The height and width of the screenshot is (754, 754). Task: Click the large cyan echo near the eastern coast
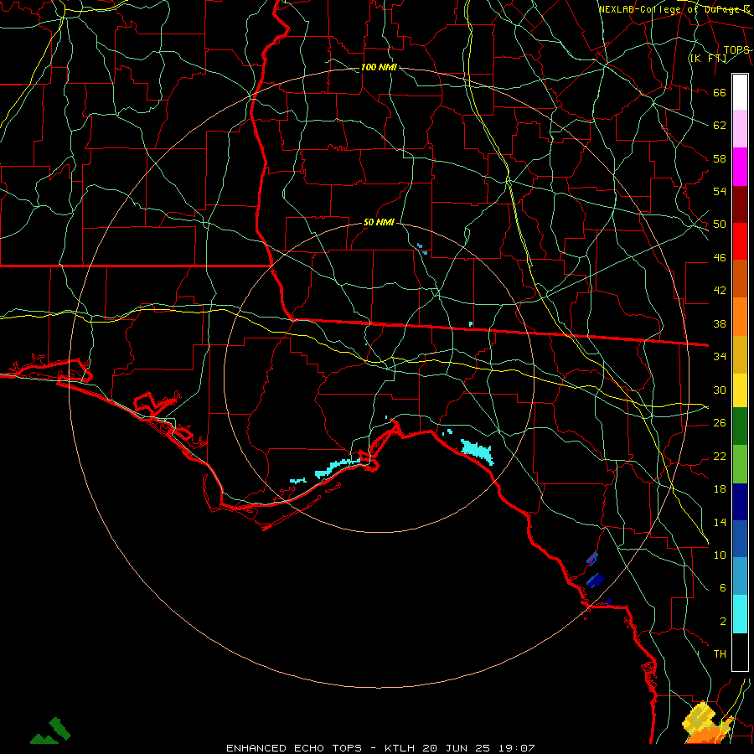(477, 451)
